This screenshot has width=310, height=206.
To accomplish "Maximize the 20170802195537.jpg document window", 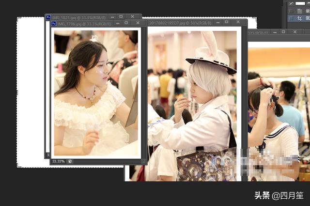I will point(227,22).
